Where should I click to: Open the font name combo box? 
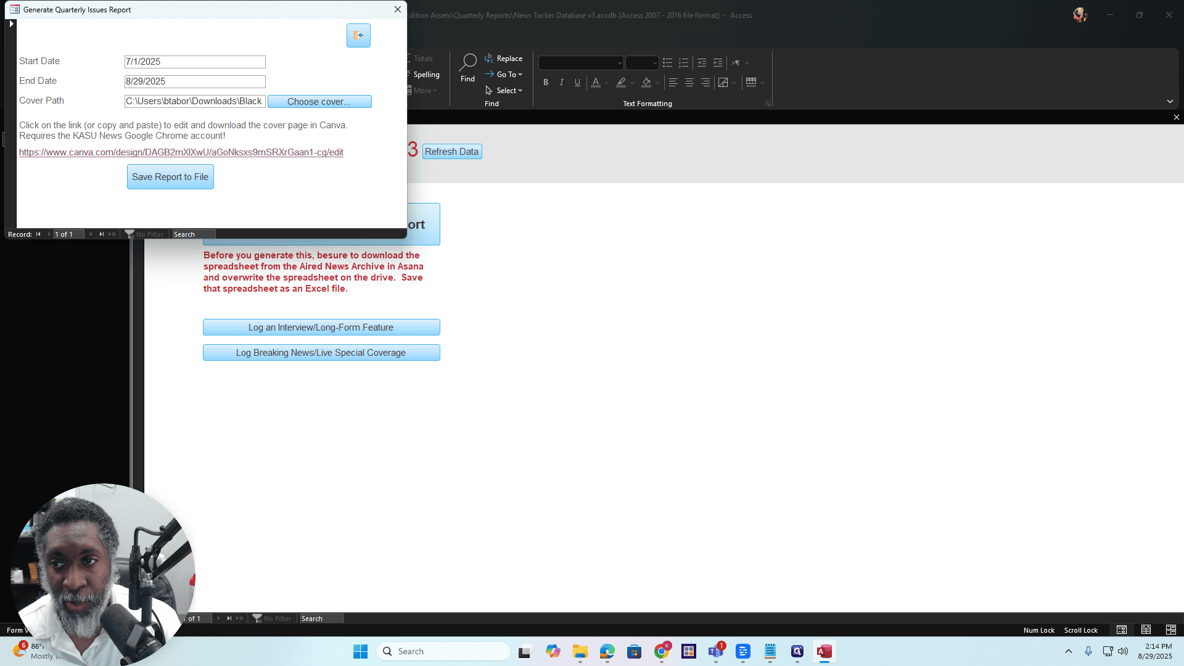581,63
